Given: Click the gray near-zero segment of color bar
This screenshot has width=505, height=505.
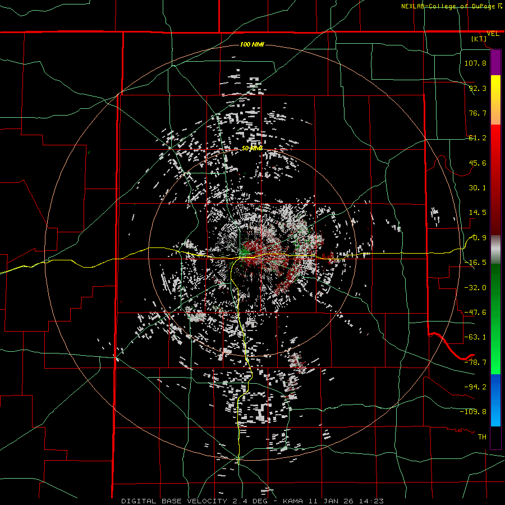Looking at the screenshot, I should pyautogui.click(x=495, y=250).
